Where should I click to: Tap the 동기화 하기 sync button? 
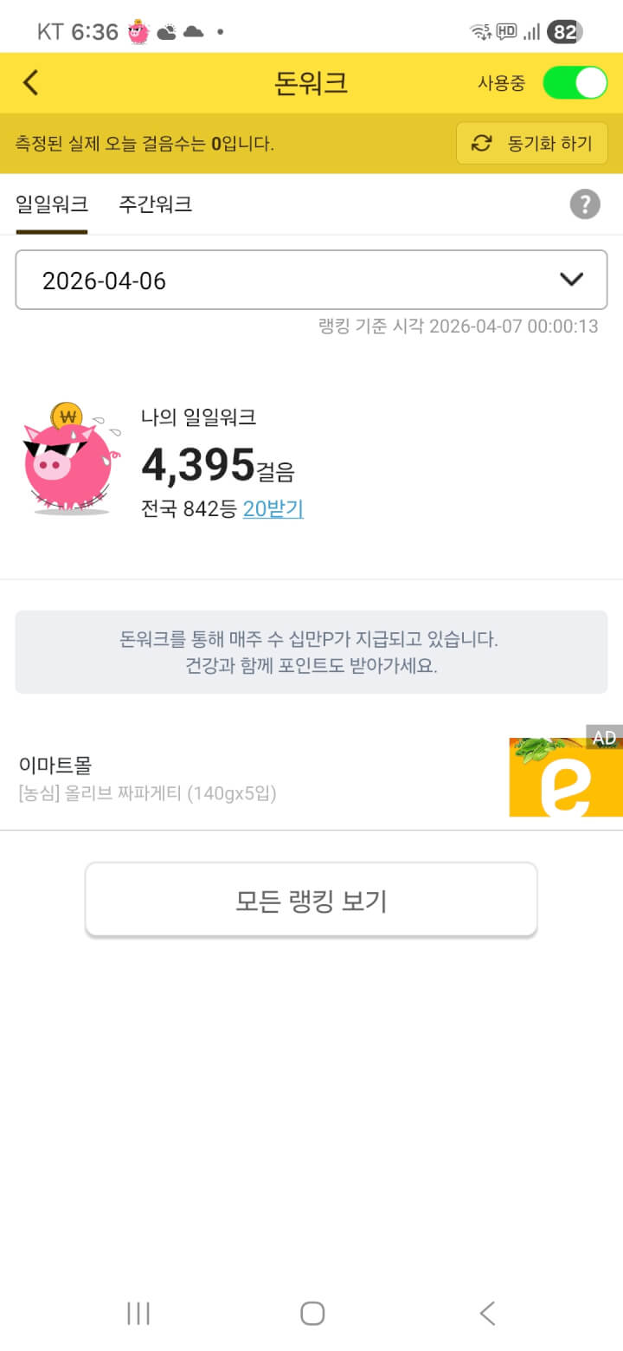tap(531, 143)
